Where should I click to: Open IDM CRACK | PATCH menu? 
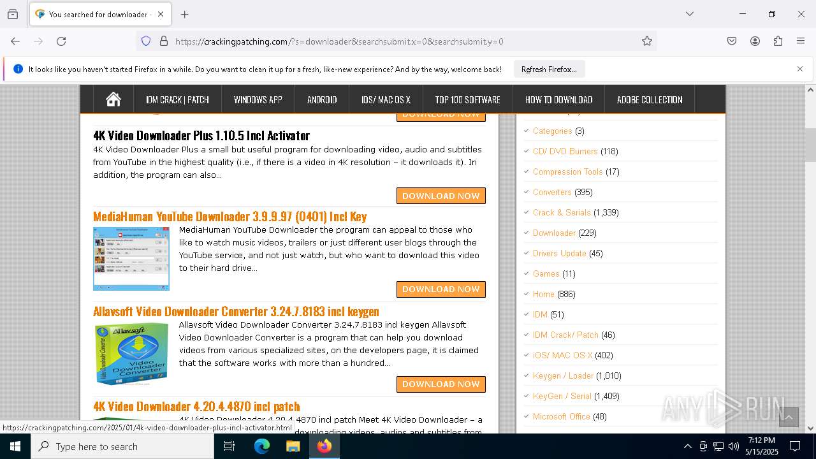(177, 99)
